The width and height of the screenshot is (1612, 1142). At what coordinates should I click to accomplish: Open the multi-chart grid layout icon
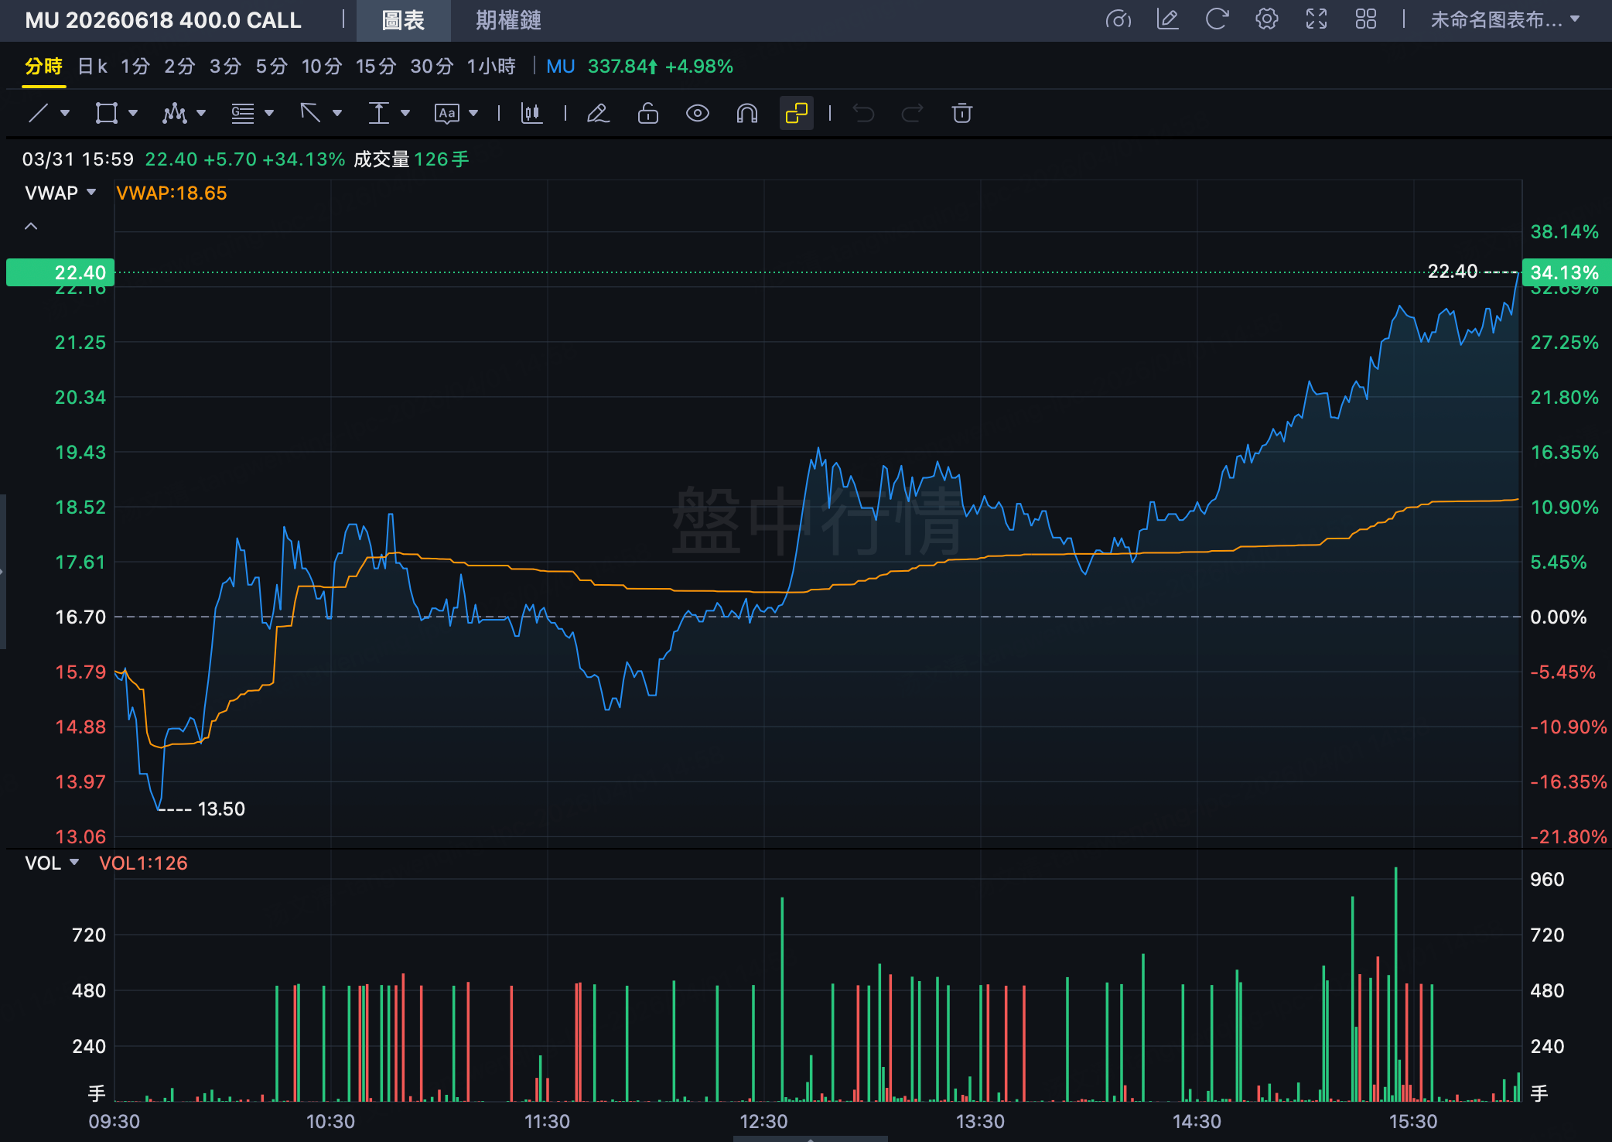(1365, 19)
